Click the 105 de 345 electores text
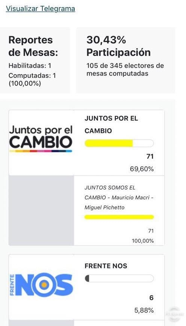 pyautogui.click(x=125, y=70)
